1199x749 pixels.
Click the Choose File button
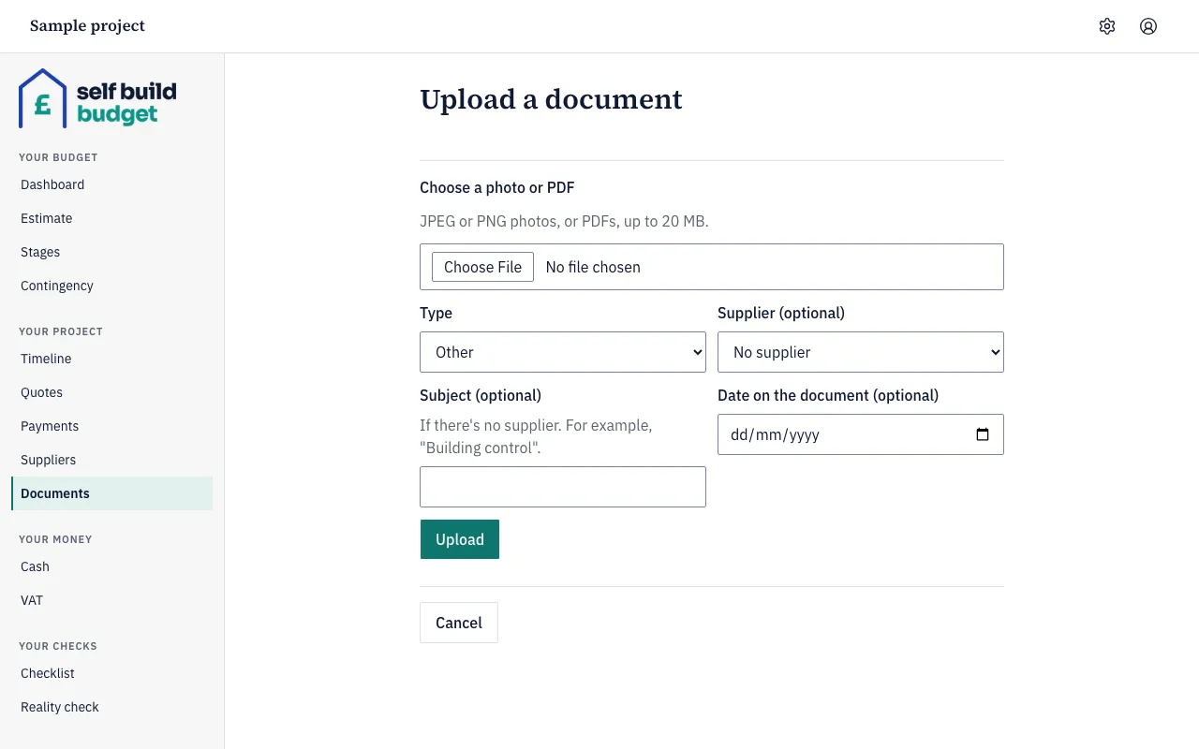point(482,267)
